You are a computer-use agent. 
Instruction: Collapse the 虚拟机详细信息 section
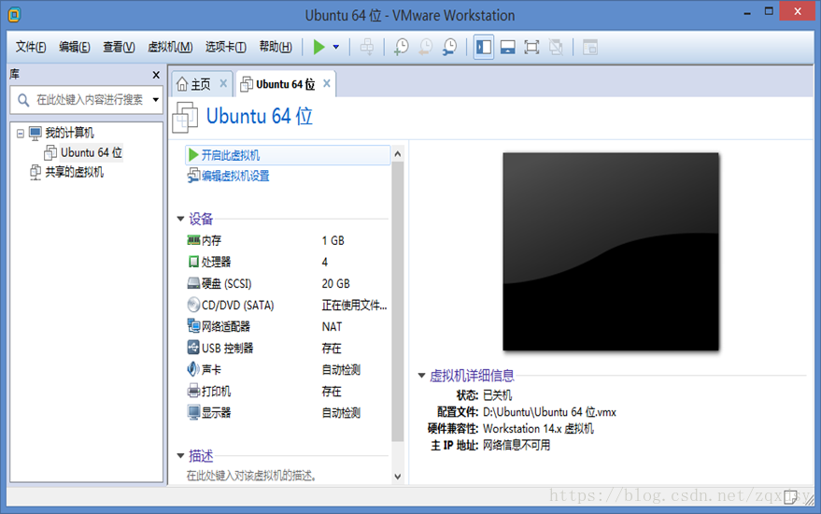[x=421, y=375]
